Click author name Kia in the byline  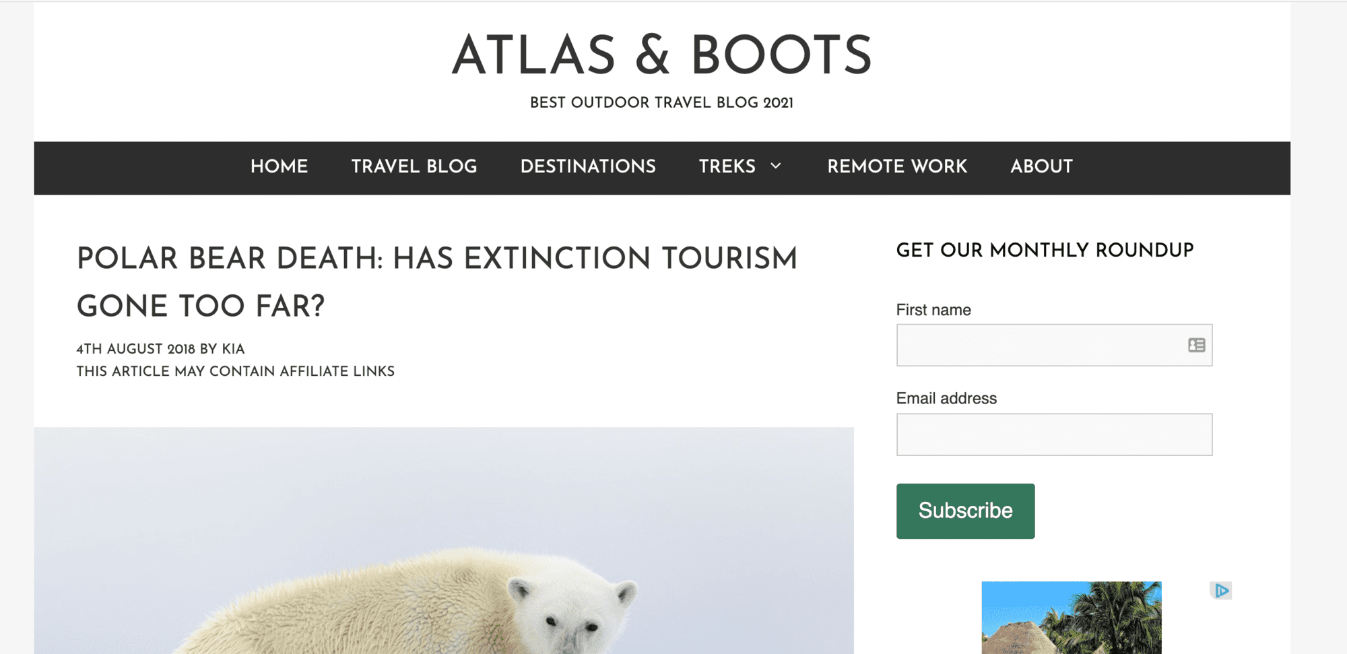coord(234,349)
